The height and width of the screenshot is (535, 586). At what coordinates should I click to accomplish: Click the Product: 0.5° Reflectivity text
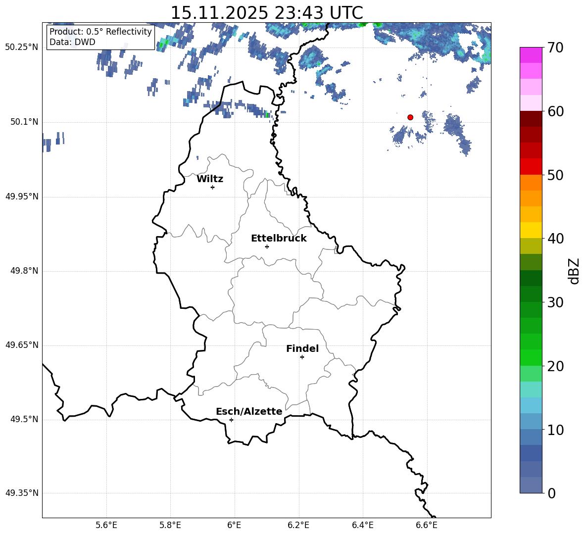100,31
